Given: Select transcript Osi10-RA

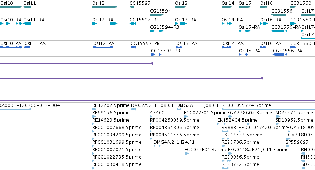Looking at the screenshot, I should tap(11, 20).
